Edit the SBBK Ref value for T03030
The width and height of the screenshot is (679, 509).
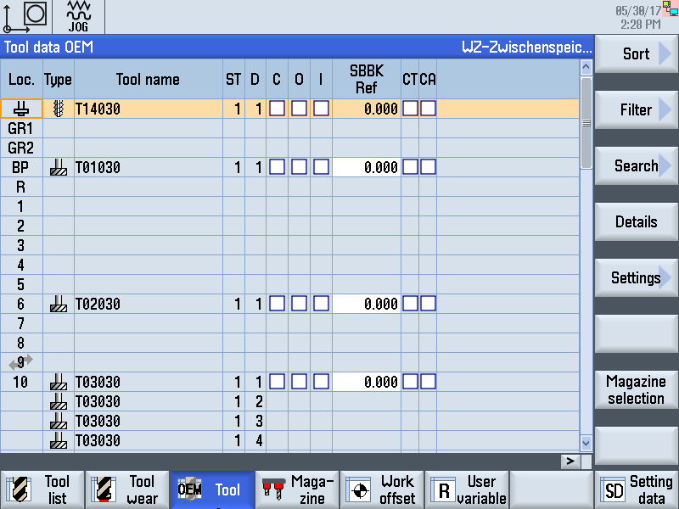[x=366, y=383]
